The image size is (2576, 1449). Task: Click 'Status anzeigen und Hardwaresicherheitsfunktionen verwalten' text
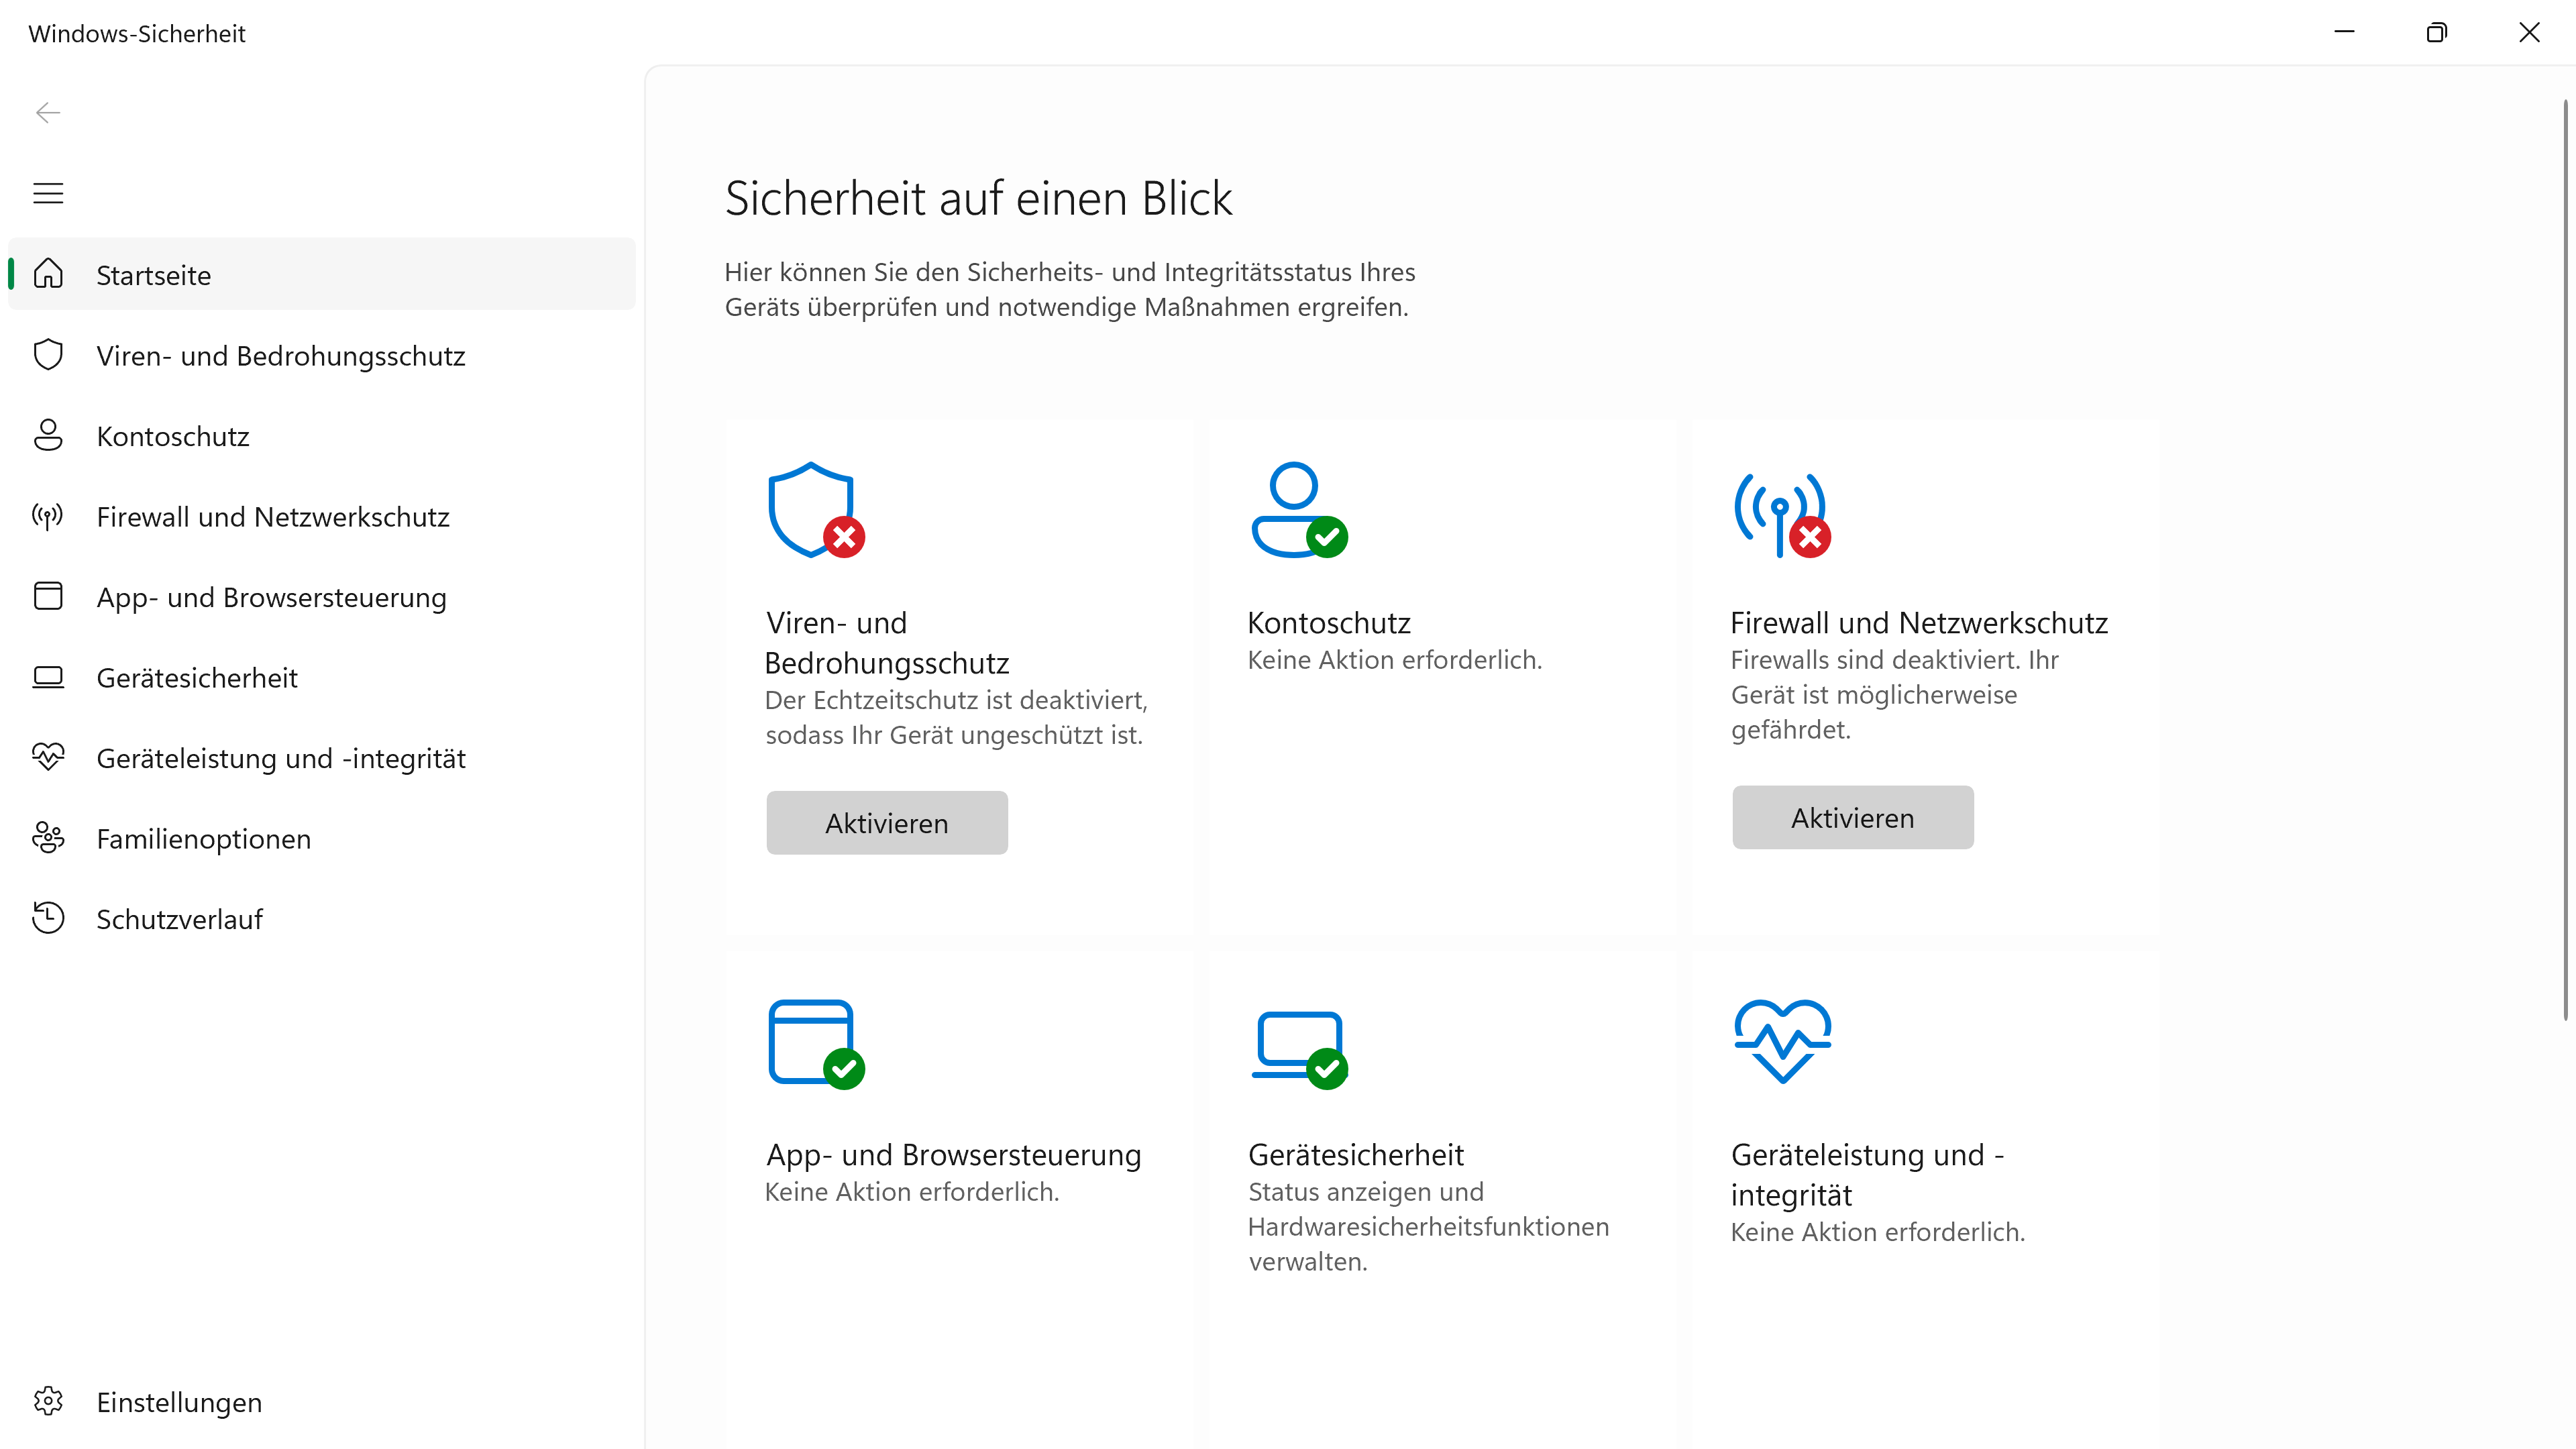coord(1428,1226)
